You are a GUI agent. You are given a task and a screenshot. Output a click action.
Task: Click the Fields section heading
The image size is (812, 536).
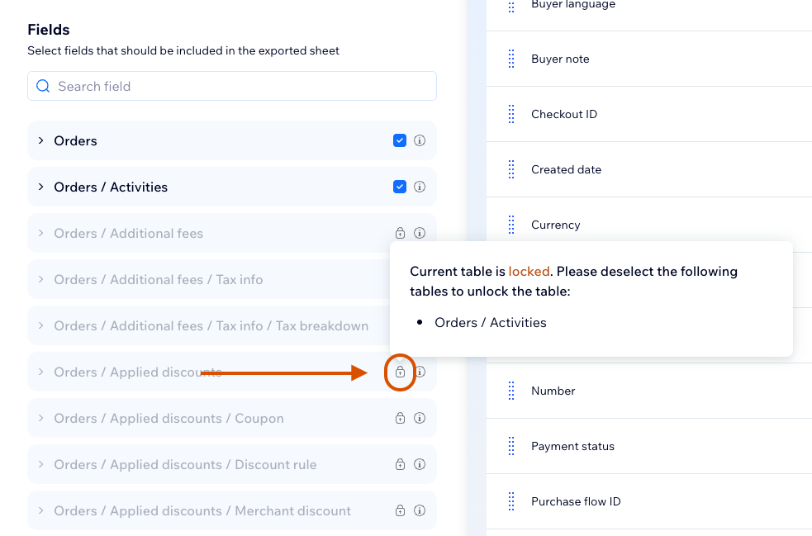tap(48, 30)
